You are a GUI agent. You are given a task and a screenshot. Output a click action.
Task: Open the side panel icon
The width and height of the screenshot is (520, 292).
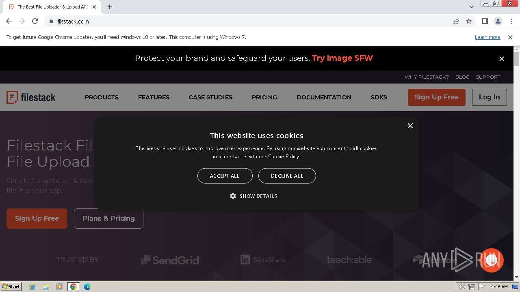[x=485, y=21]
